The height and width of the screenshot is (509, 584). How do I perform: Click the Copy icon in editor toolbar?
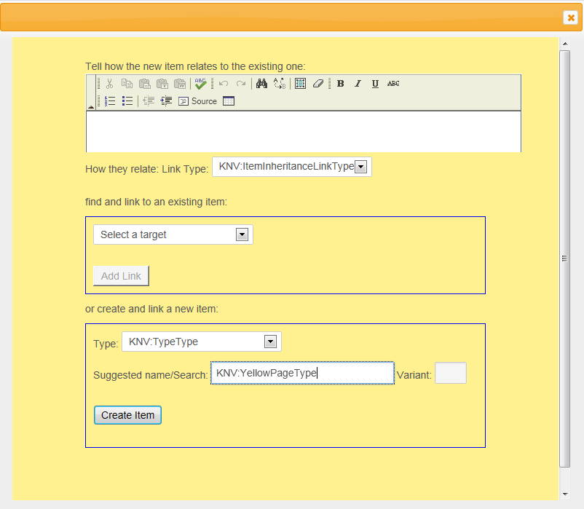[127, 84]
